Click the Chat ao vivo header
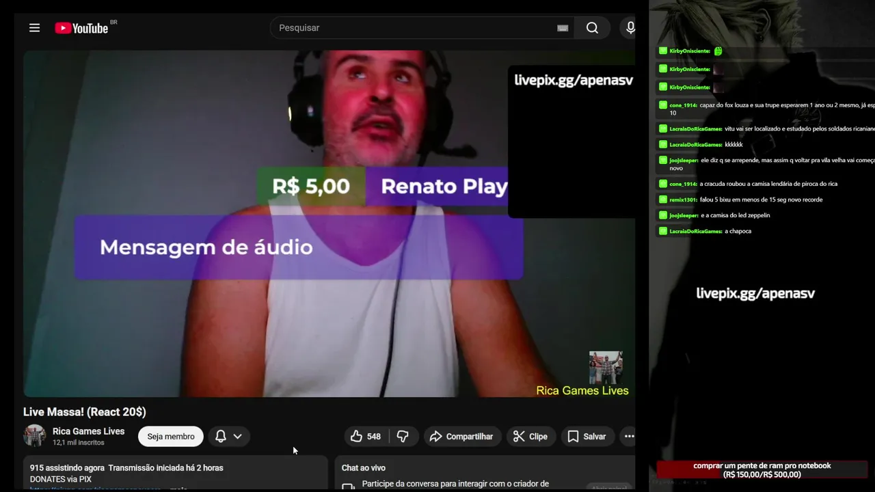This screenshot has height=492, width=875. click(x=364, y=468)
